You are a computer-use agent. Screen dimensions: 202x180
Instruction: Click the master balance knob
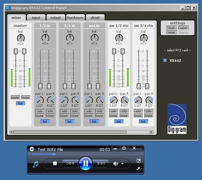21,37
